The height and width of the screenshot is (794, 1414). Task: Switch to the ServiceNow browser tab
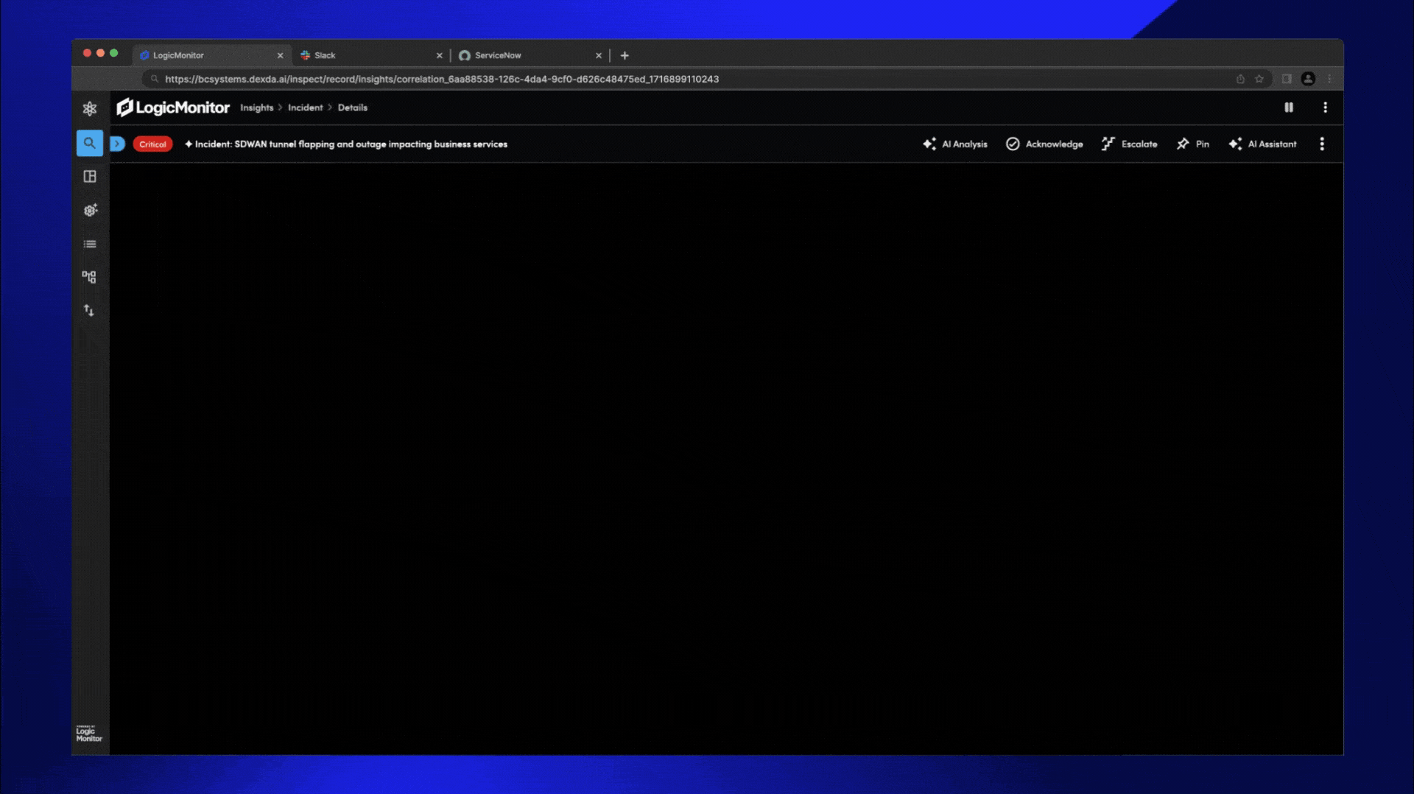(497, 55)
